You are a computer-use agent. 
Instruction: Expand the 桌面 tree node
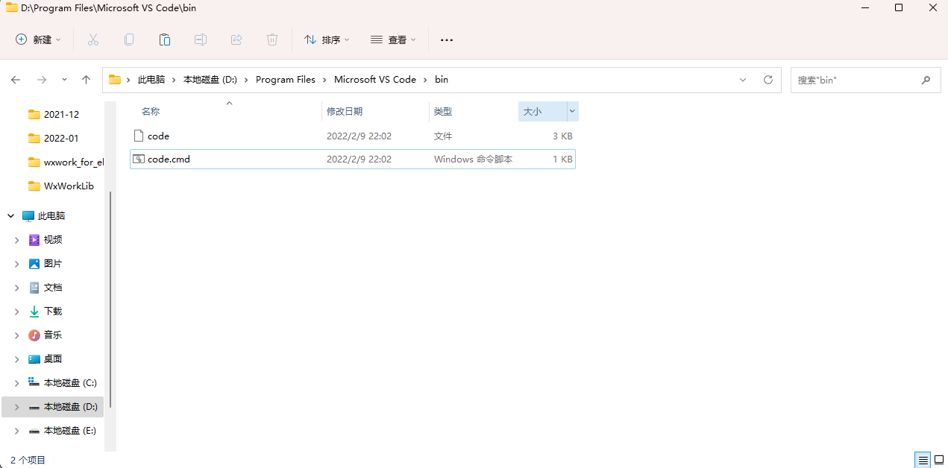[17, 358]
